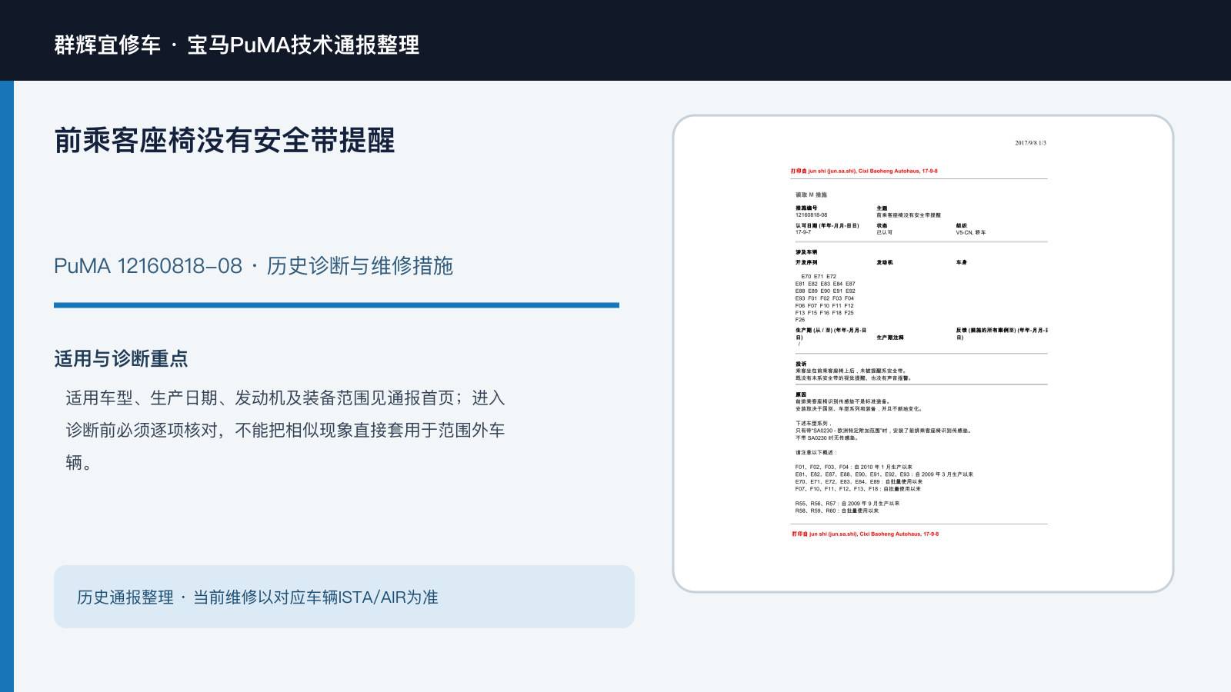Select the line R55、R56、R57 production note

click(847, 504)
